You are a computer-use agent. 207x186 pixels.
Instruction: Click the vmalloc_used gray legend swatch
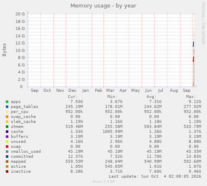pos(7,152)
